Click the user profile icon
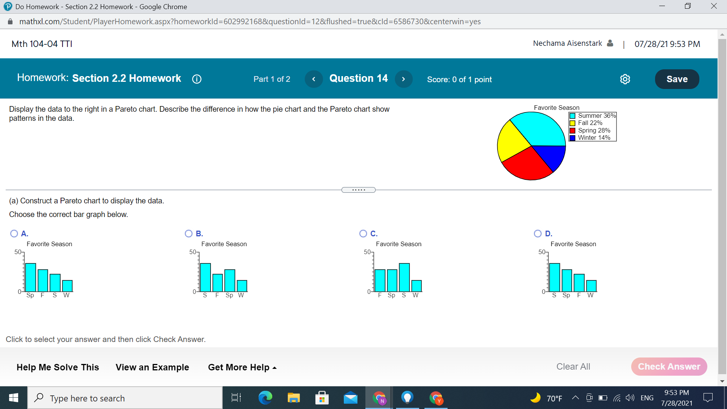 point(610,43)
